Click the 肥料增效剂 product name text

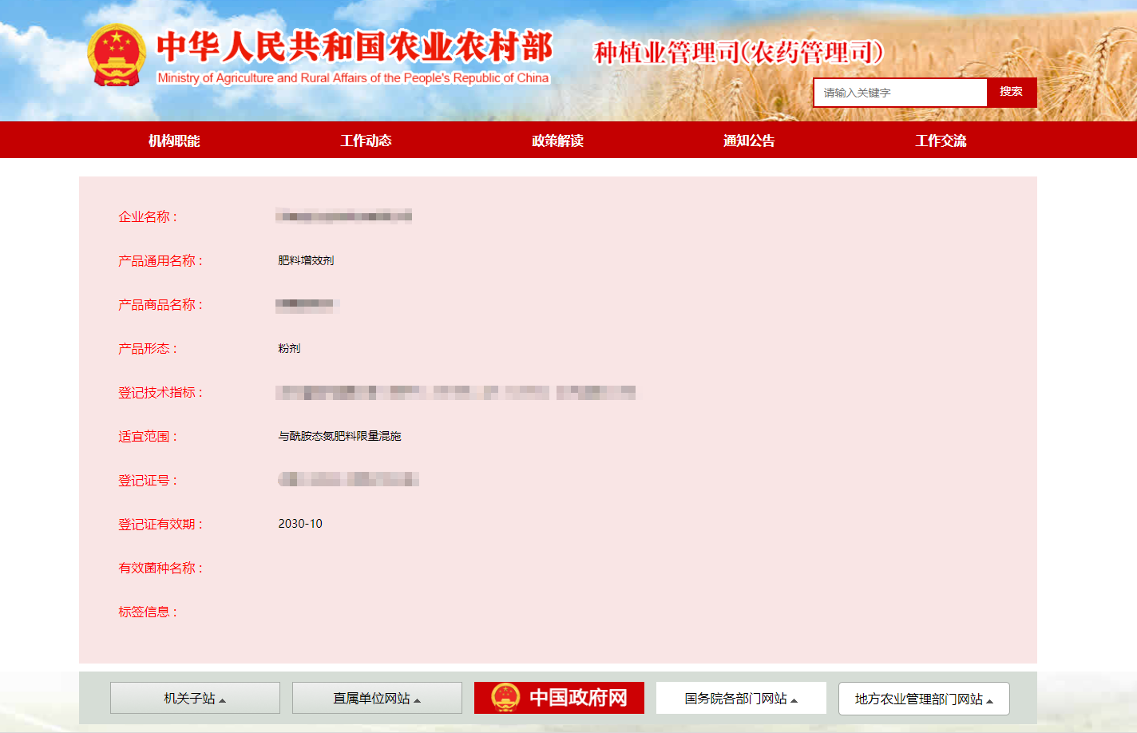click(306, 260)
